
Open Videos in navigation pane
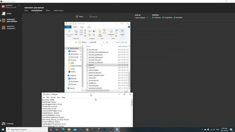73,72
